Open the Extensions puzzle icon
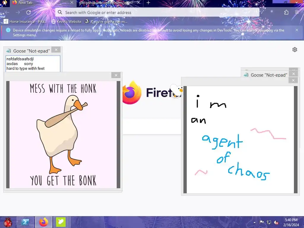The height and width of the screenshot is (228, 304). click(286, 12)
